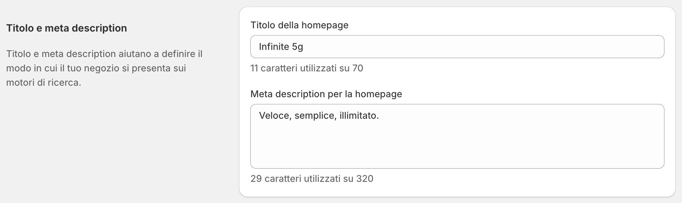The height and width of the screenshot is (203, 682).
Task: Click the 'Titolo della homepage' label
Action: pos(299,25)
